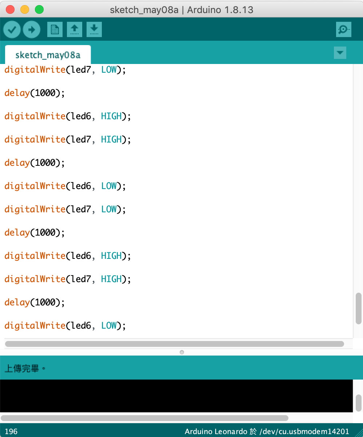
Task: Click last digitalWrite(led6, LOW); line
Action: pos(65,326)
